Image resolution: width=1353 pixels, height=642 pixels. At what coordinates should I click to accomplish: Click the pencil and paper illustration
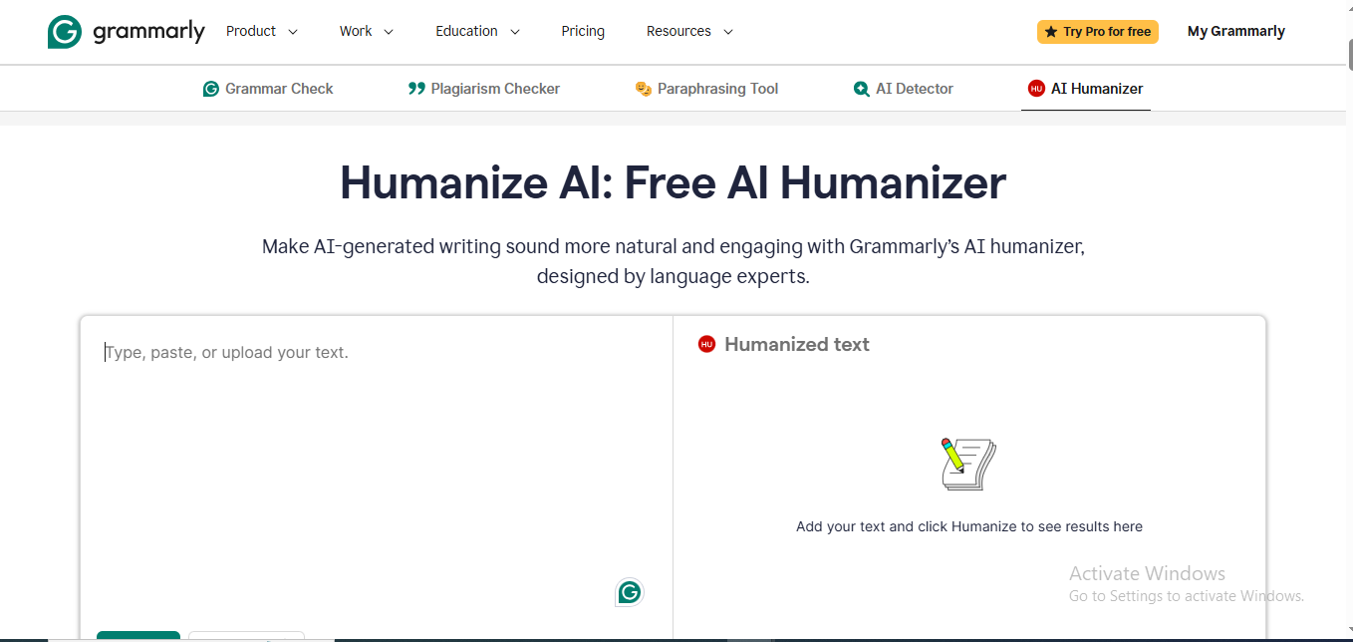[x=967, y=463]
